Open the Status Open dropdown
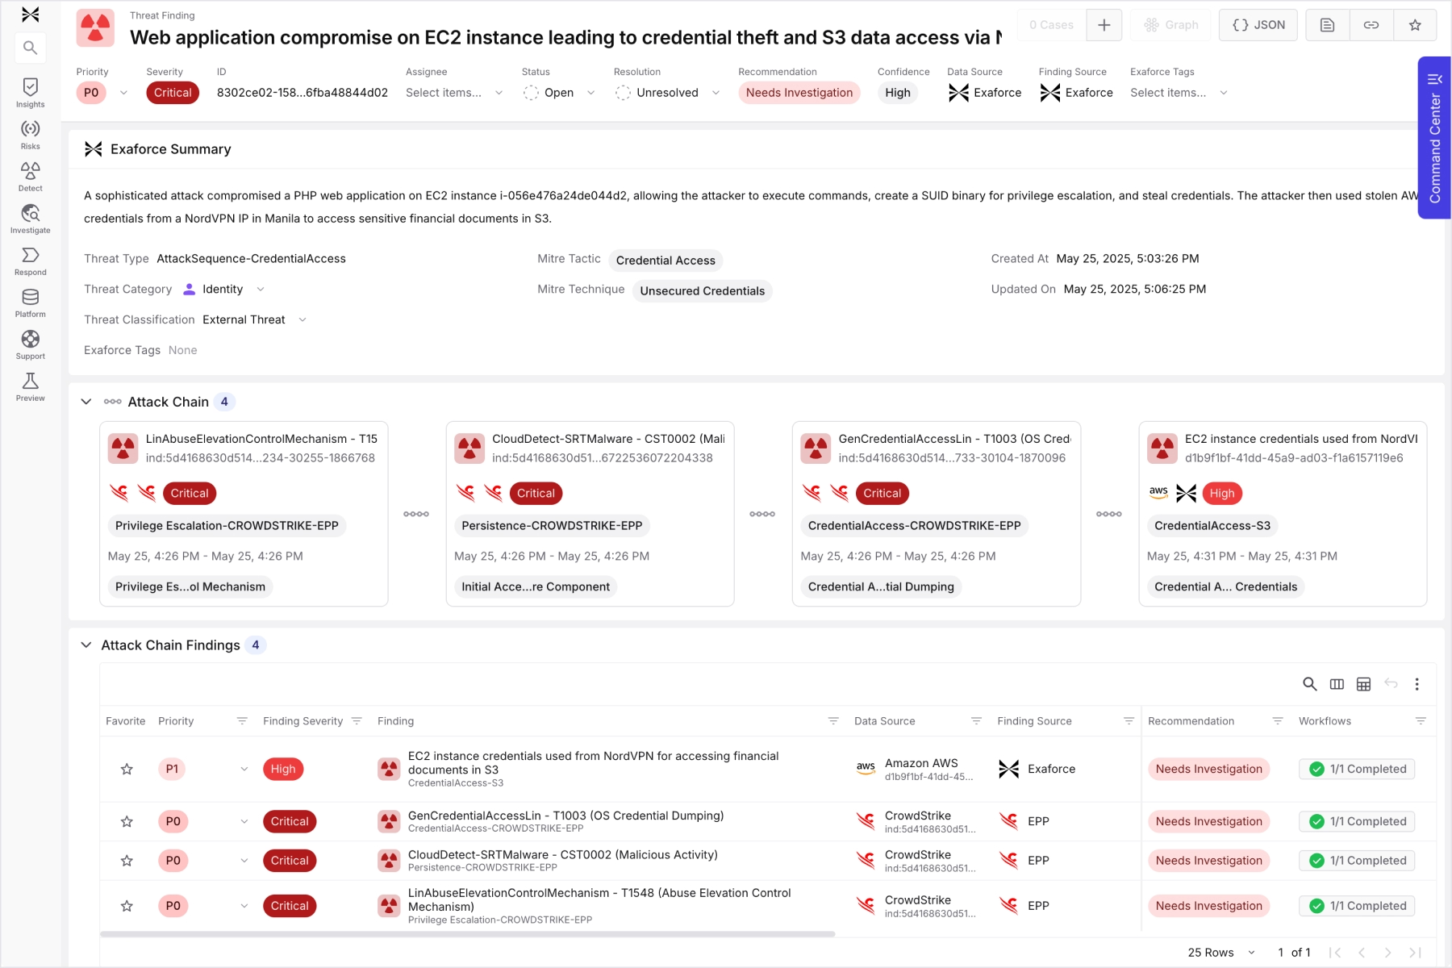The image size is (1452, 968). [x=559, y=93]
